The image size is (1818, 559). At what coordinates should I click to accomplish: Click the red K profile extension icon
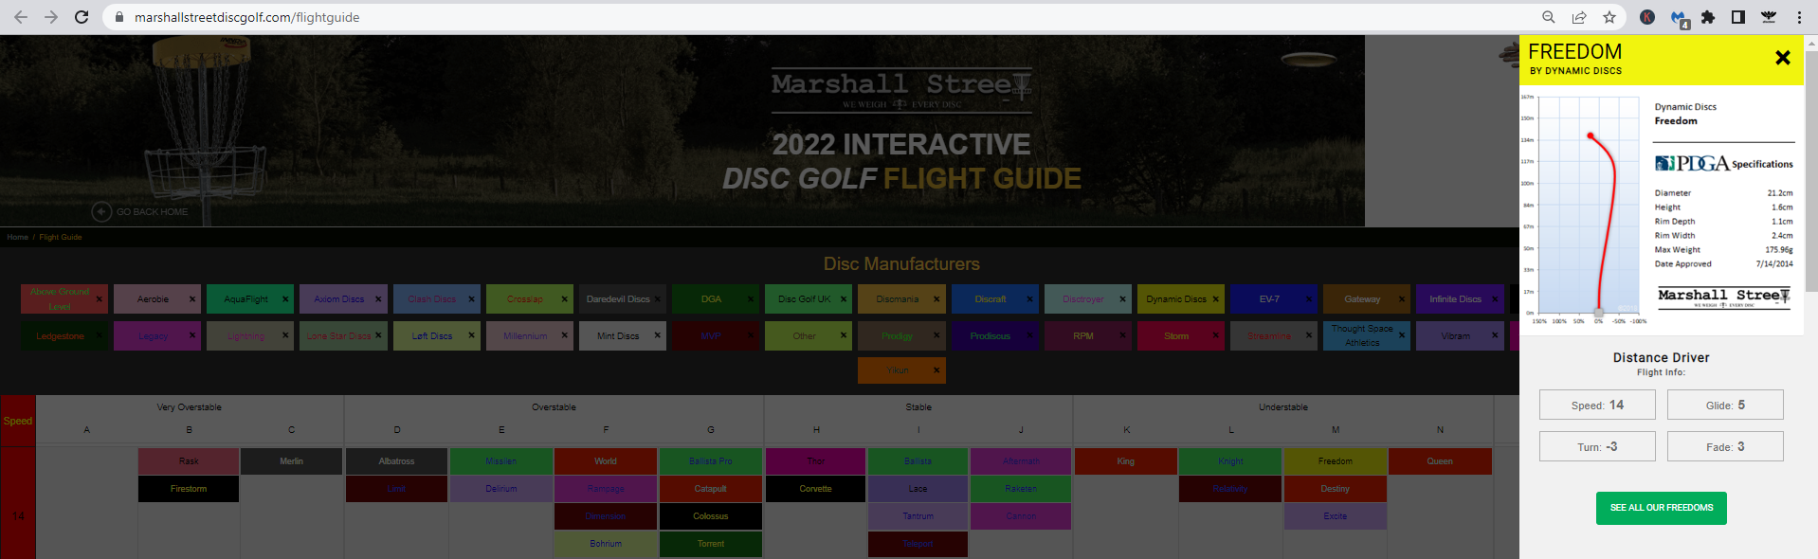pos(1647,17)
